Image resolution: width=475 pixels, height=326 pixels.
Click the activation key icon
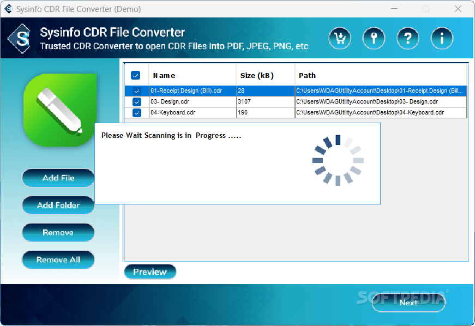374,38
